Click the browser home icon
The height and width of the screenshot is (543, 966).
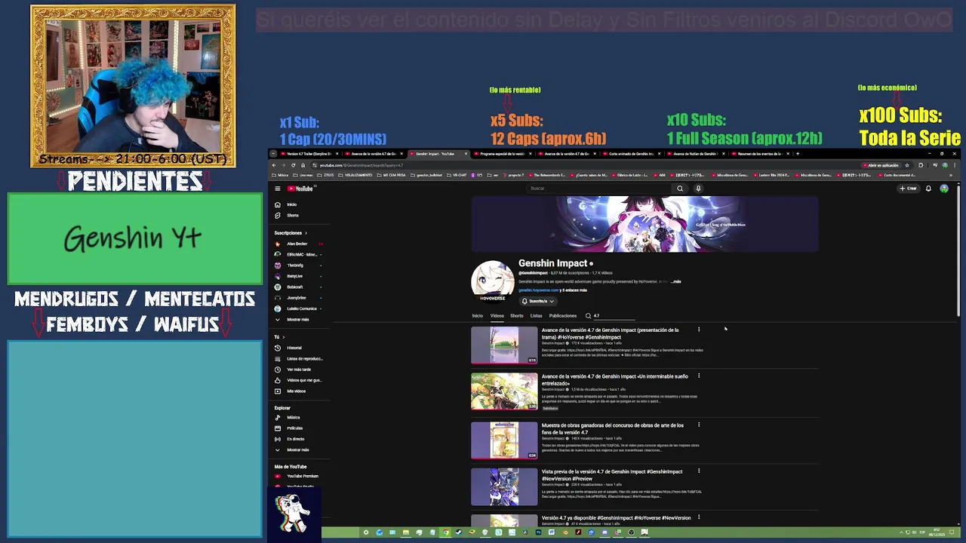pos(303,165)
